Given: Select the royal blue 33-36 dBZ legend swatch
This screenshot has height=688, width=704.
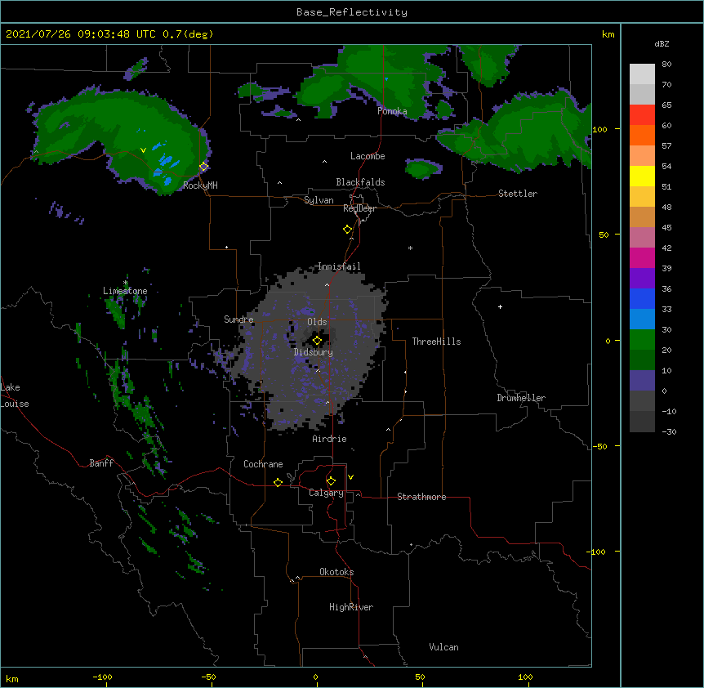Looking at the screenshot, I should tap(642, 299).
